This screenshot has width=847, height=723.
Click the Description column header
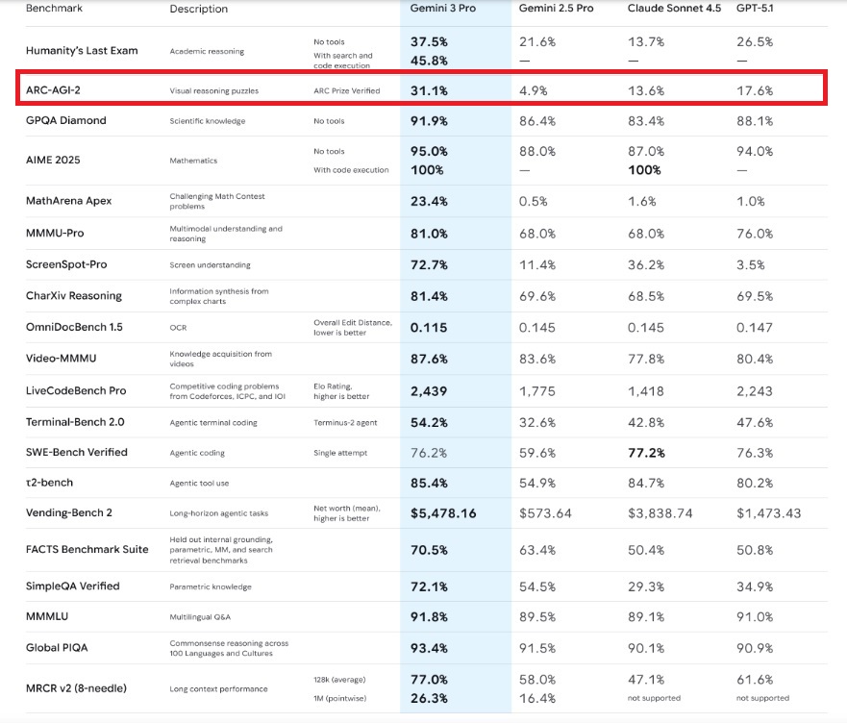(x=199, y=9)
